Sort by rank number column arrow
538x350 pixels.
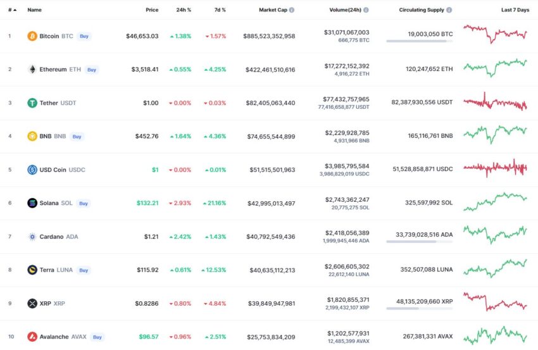click(x=15, y=10)
